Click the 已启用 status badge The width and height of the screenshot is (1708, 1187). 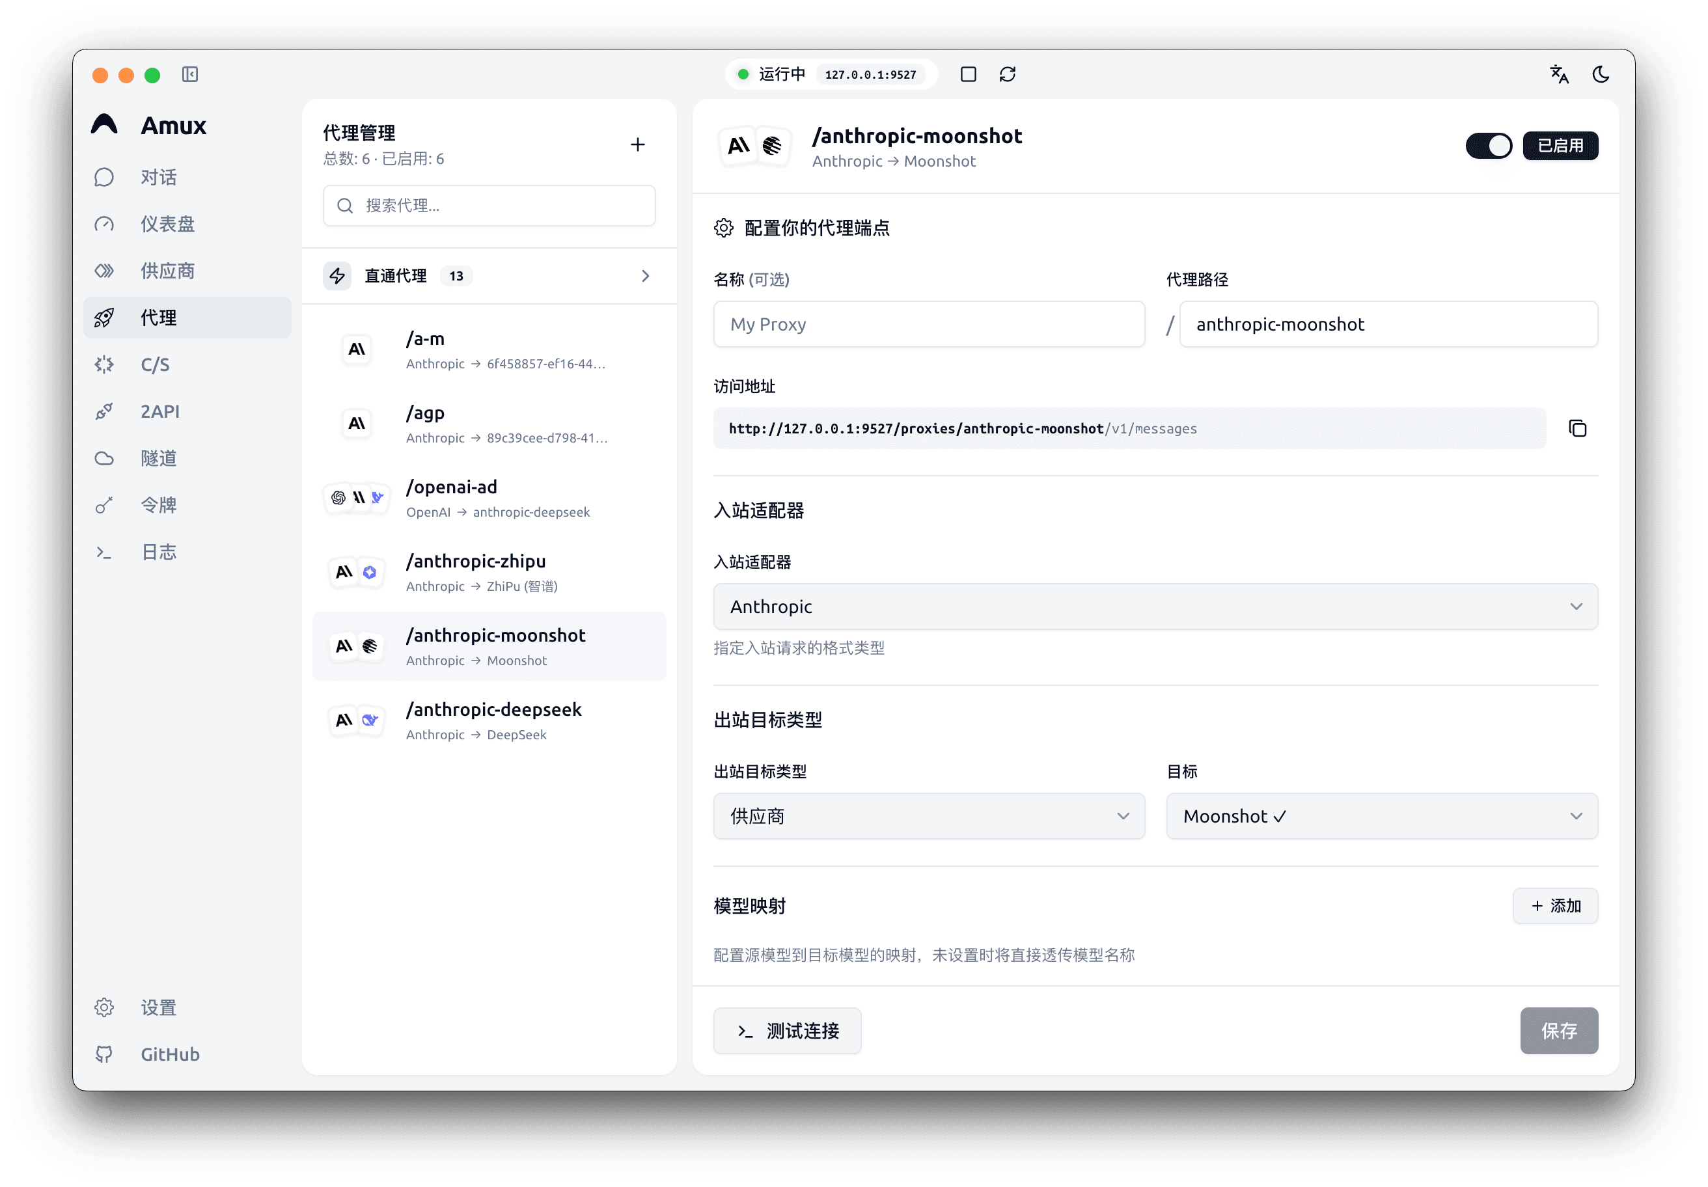[x=1560, y=146]
